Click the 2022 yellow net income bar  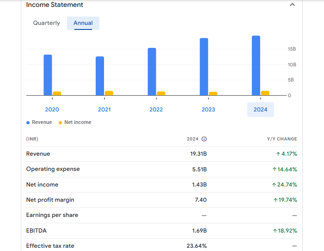pyautogui.click(x=161, y=93)
